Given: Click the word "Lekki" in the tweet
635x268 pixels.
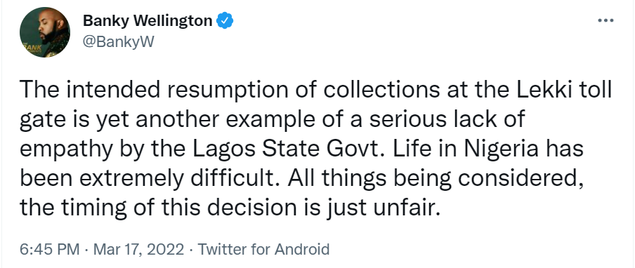Looking at the screenshot, I should (543, 90).
